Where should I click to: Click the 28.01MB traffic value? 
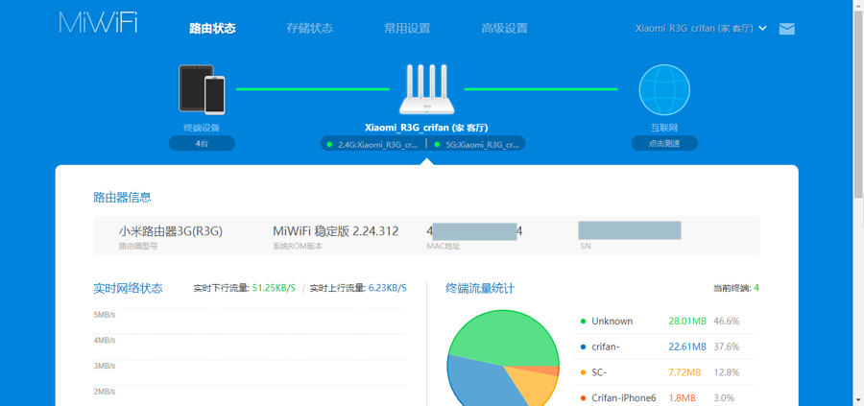coord(687,322)
